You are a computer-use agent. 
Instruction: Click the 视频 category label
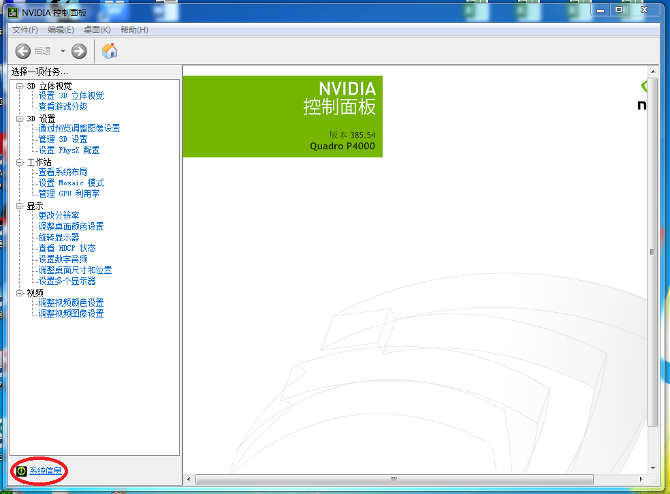[35, 293]
